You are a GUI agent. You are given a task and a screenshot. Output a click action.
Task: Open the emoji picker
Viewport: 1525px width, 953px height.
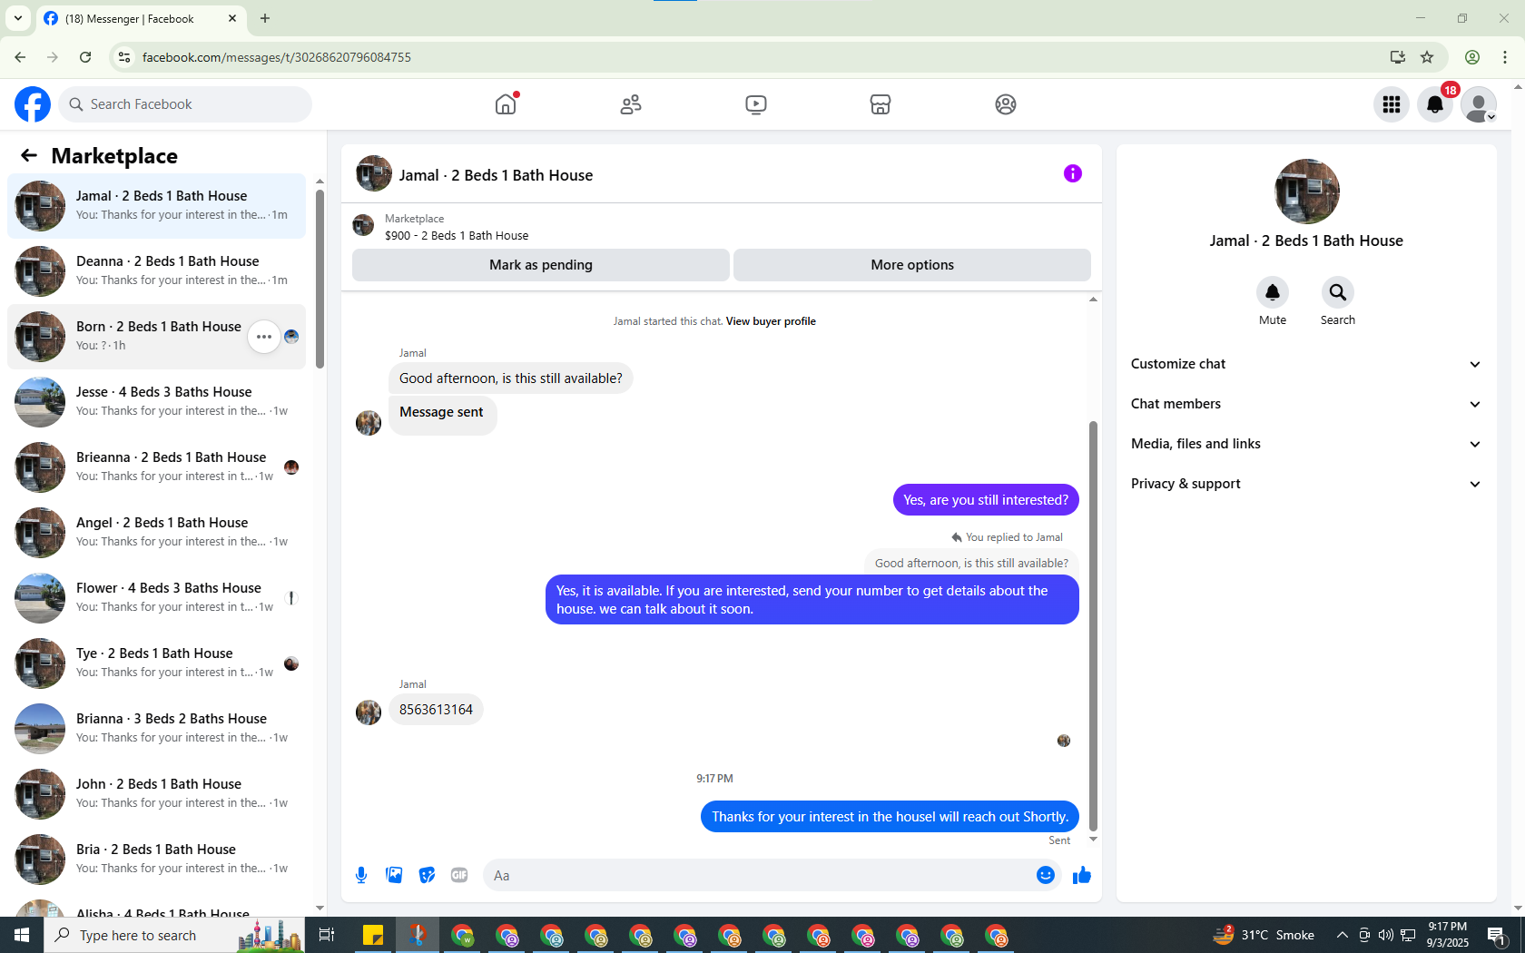coord(1046,875)
